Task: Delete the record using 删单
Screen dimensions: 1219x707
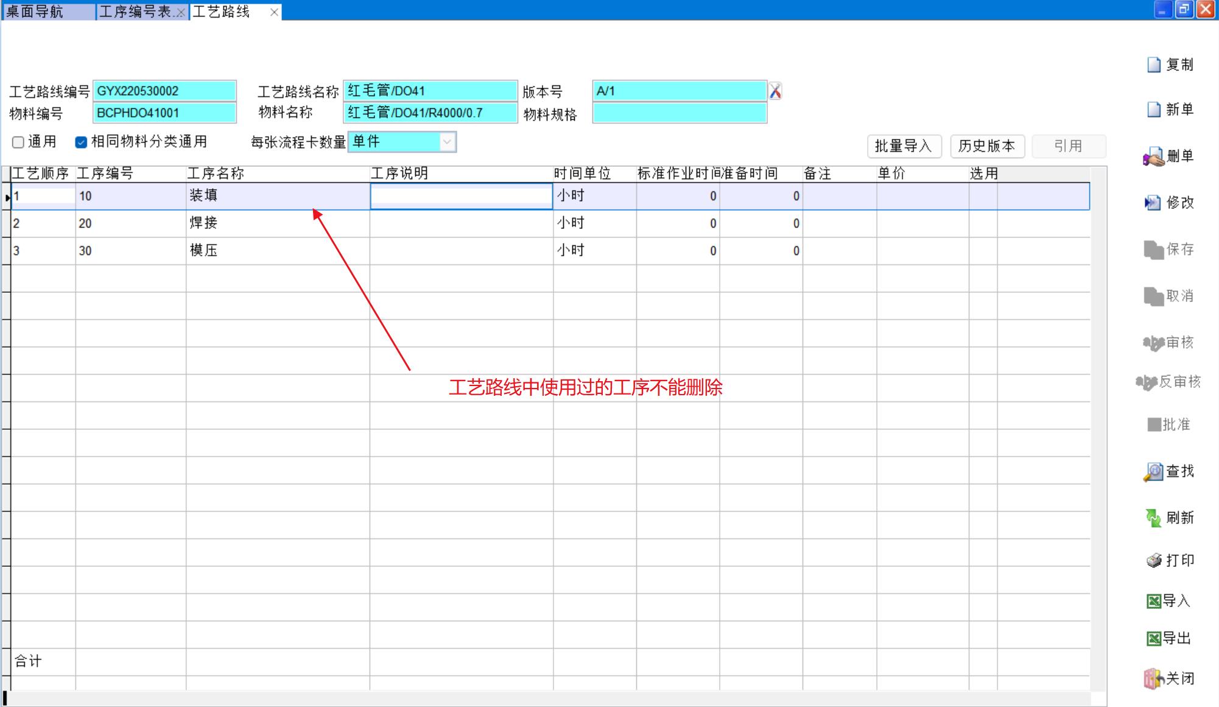Action: coord(1154,157)
